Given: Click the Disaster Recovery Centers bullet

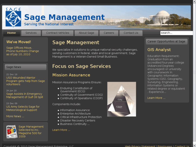Looking at the screenshot, I should point(78,121).
